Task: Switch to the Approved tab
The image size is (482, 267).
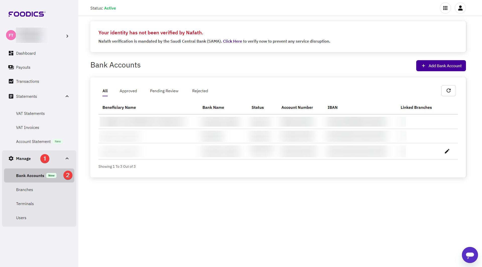Action: [x=128, y=91]
